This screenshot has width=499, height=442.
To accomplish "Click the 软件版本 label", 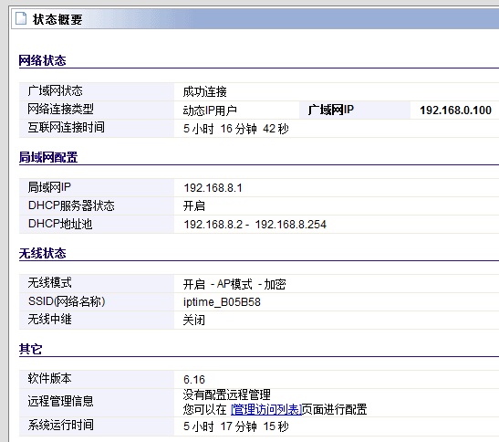I will pos(49,379).
